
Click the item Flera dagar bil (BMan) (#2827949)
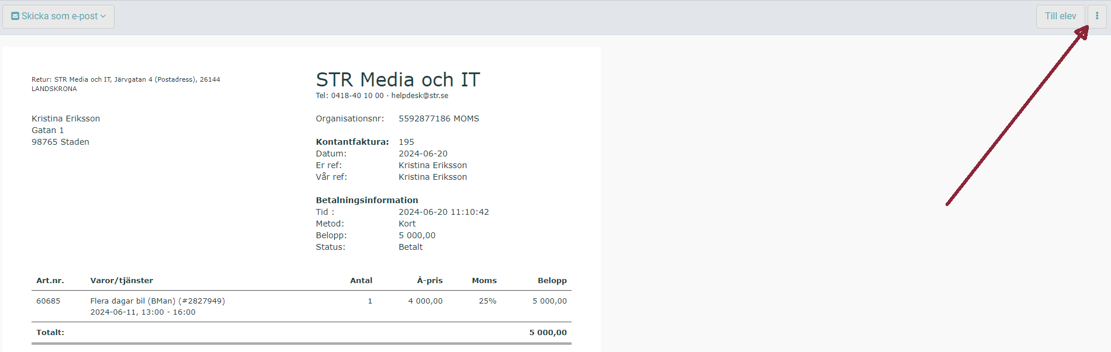158,301
